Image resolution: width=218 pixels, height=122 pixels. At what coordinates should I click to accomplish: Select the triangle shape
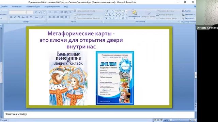point(106,15)
